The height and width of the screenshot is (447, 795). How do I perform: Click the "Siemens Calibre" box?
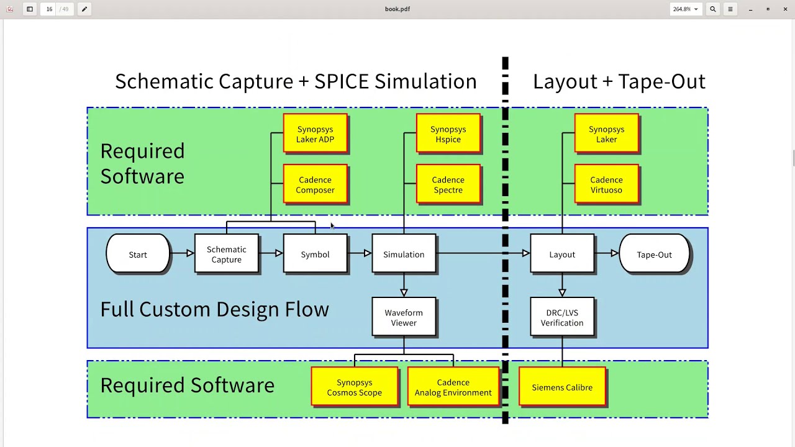point(562,387)
